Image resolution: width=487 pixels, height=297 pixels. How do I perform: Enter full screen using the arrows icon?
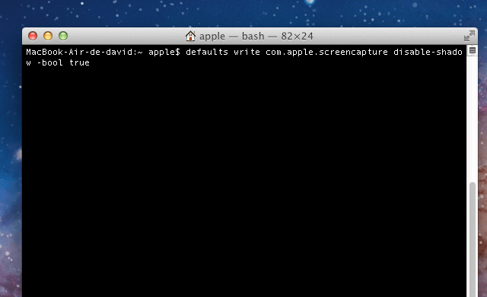pyautogui.click(x=469, y=36)
